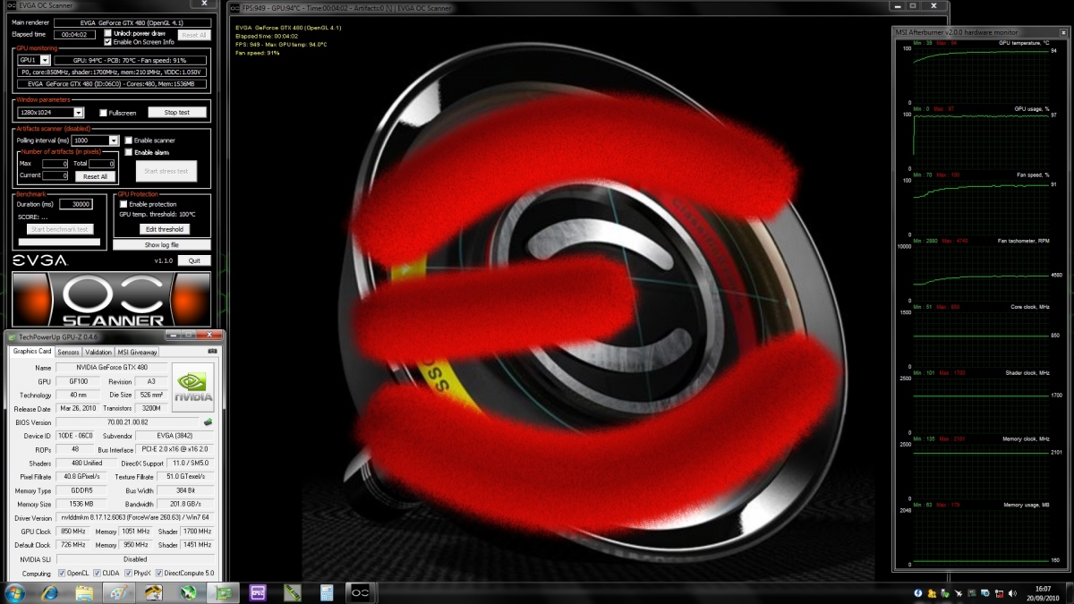This screenshot has height=604, width=1074.
Task: Check the Enable protection option
Action: click(124, 204)
